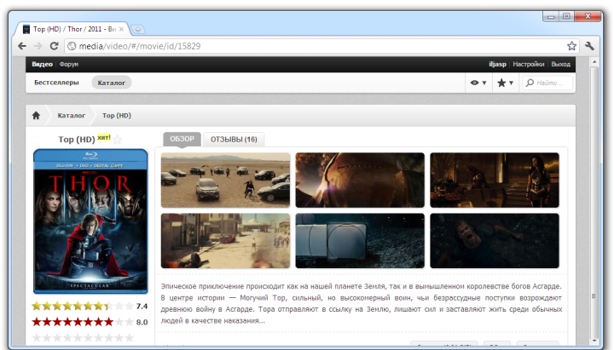
Task: Close the Тор (HD) browser tab
Action: [x=121, y=29]
